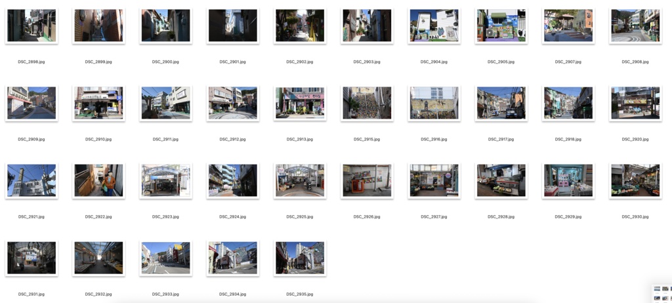
Task: Click the DSC_2923.jpg file name
Action: point(165,217)
